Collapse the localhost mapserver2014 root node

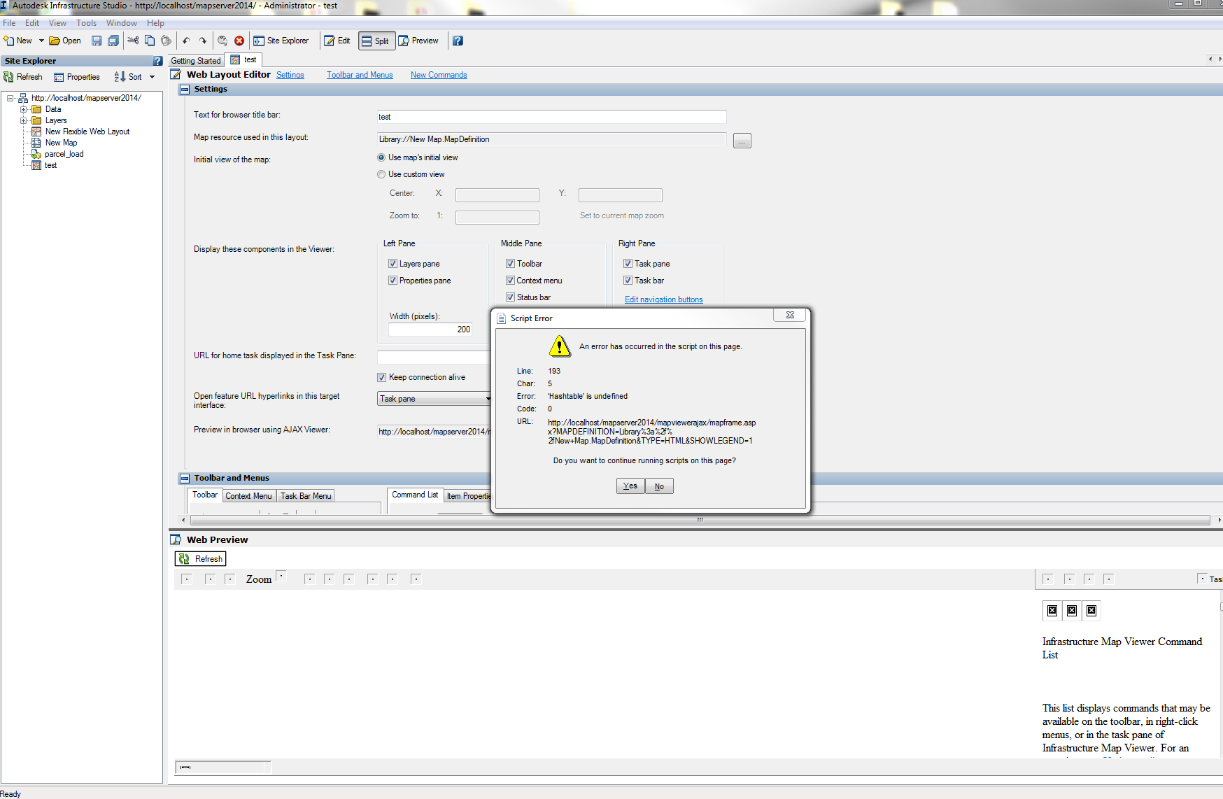pyautogui.click(x=10, y=98)
